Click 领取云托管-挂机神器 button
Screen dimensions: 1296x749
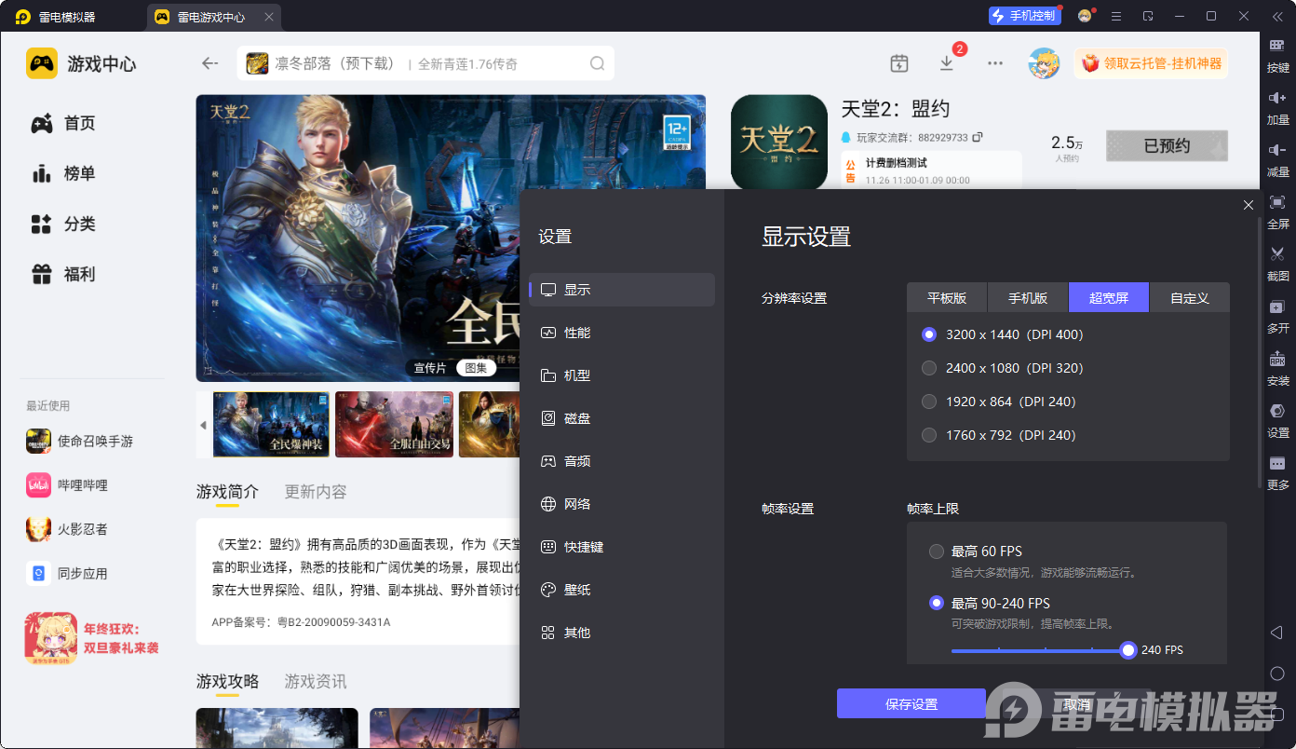[1151, 63]
